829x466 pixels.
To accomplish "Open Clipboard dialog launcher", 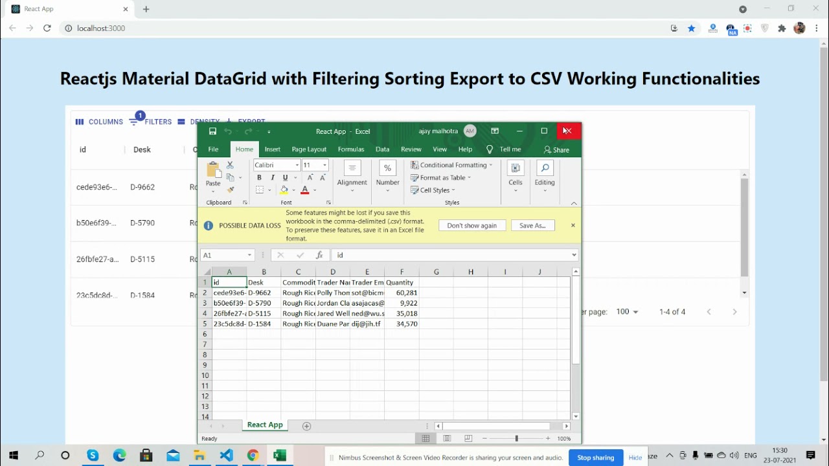I will pyautogui.click(x=245, y=203).
